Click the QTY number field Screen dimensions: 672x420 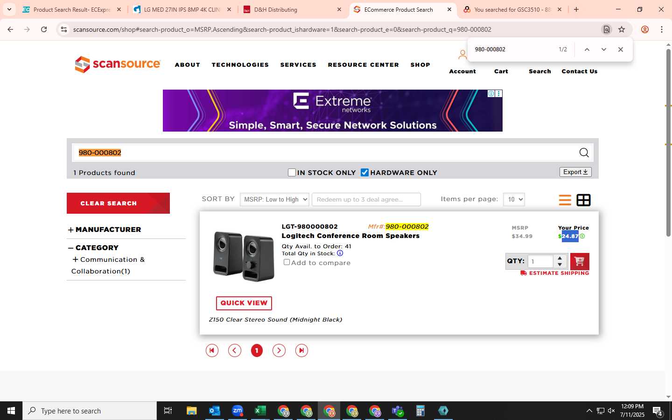pyautogui.click(x=540, y=261)
